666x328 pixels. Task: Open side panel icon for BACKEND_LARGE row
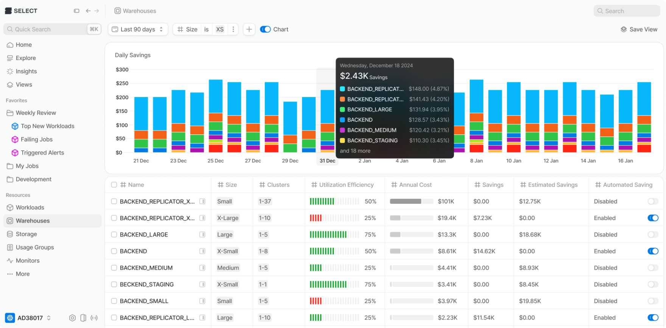pos(202,235)
